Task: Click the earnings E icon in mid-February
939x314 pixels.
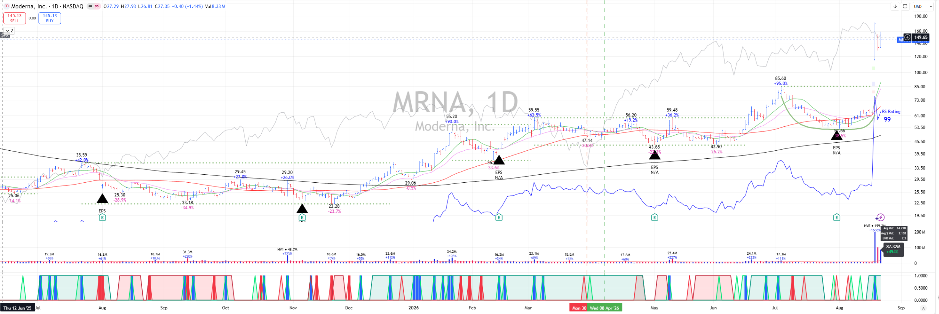Action: [499, 217]
